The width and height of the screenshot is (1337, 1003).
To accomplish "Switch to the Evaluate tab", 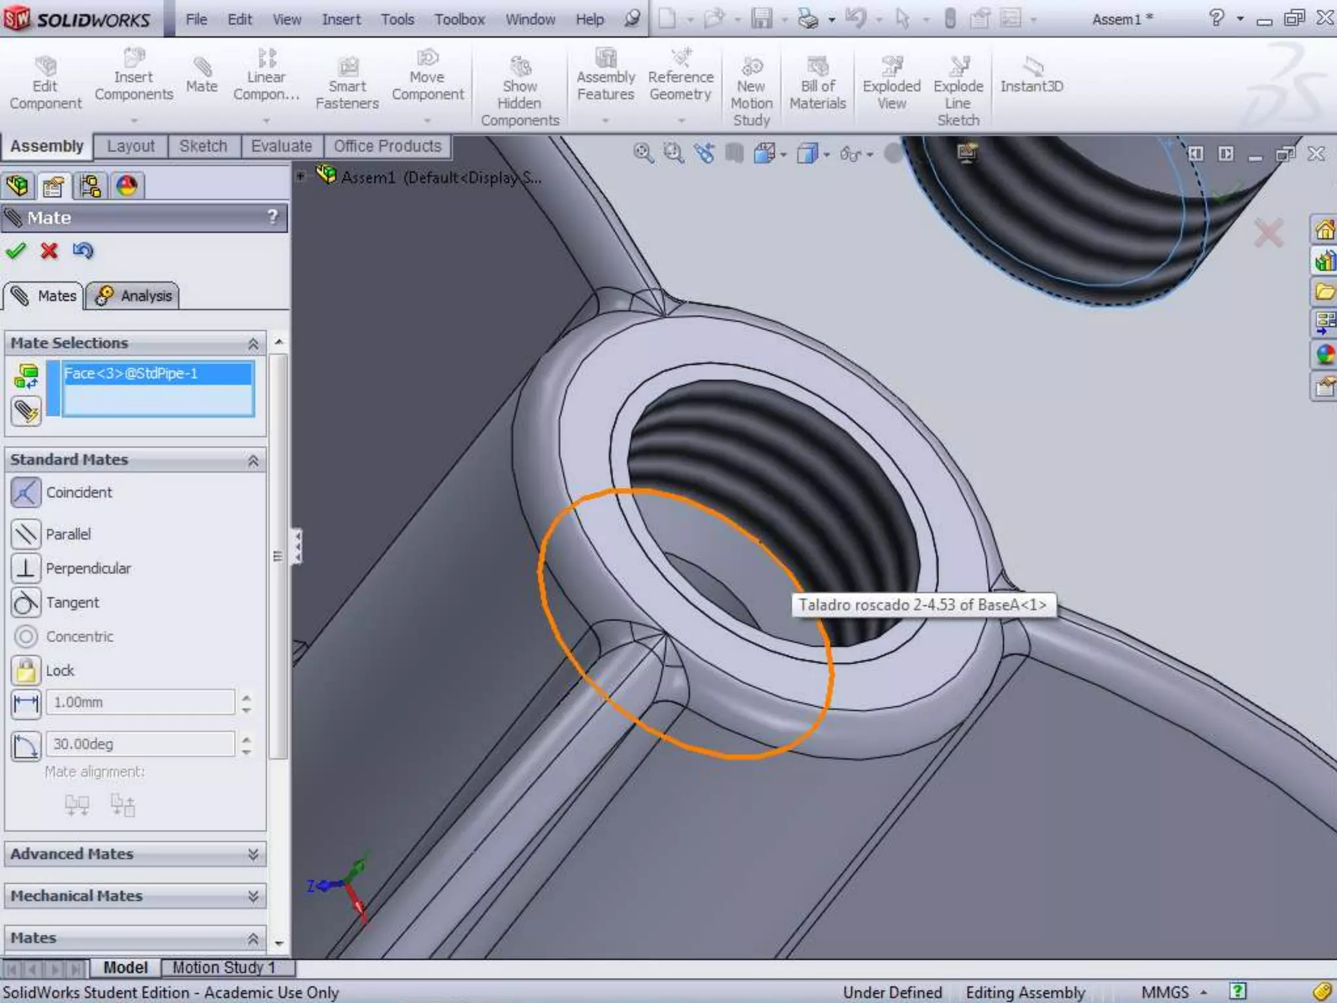I will [281, 146].
